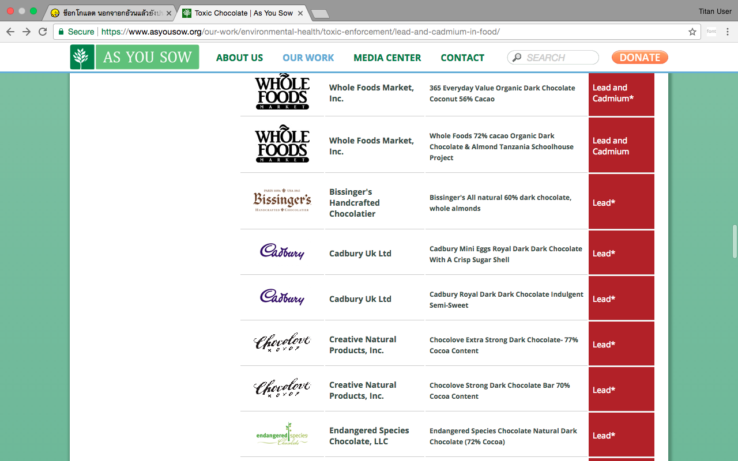
Task: Focus the site SEARCH field
Action: click(x=553, y=58)
